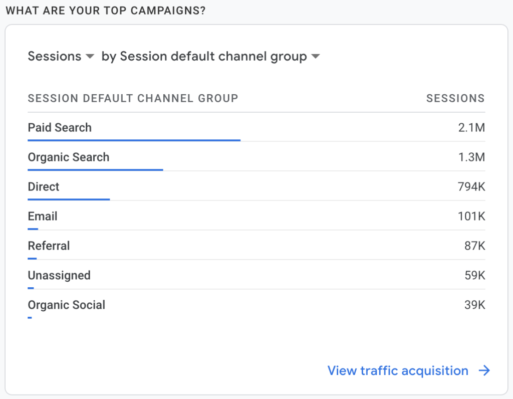Click the Organic Search blue bar
513x399 pixels.
tap(96, 169)
